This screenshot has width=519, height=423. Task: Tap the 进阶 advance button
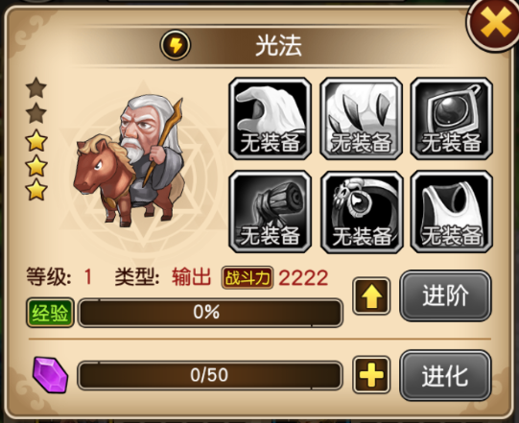click(445, 295)
